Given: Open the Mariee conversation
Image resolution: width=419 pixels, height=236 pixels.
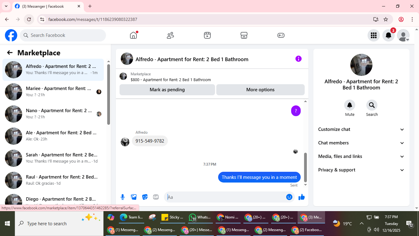Looking at the screenshot, I should [53, 92].
